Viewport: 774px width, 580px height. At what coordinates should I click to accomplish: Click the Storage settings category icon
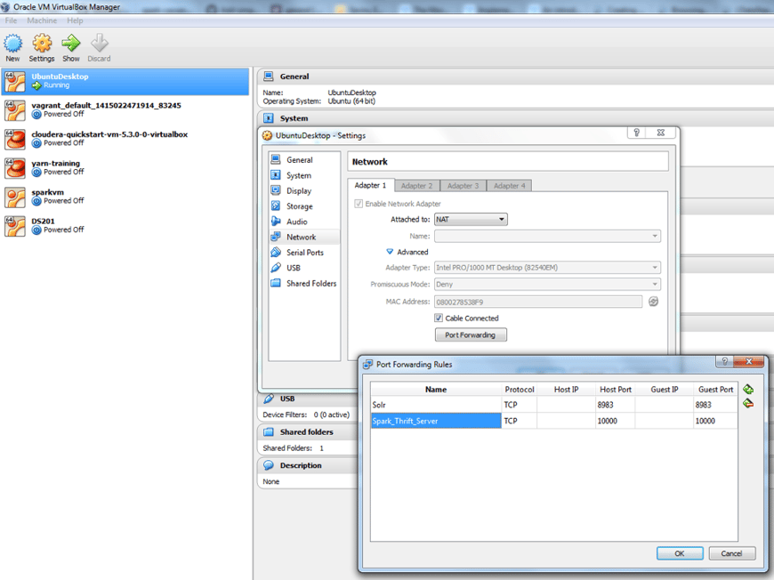point(276,205)
